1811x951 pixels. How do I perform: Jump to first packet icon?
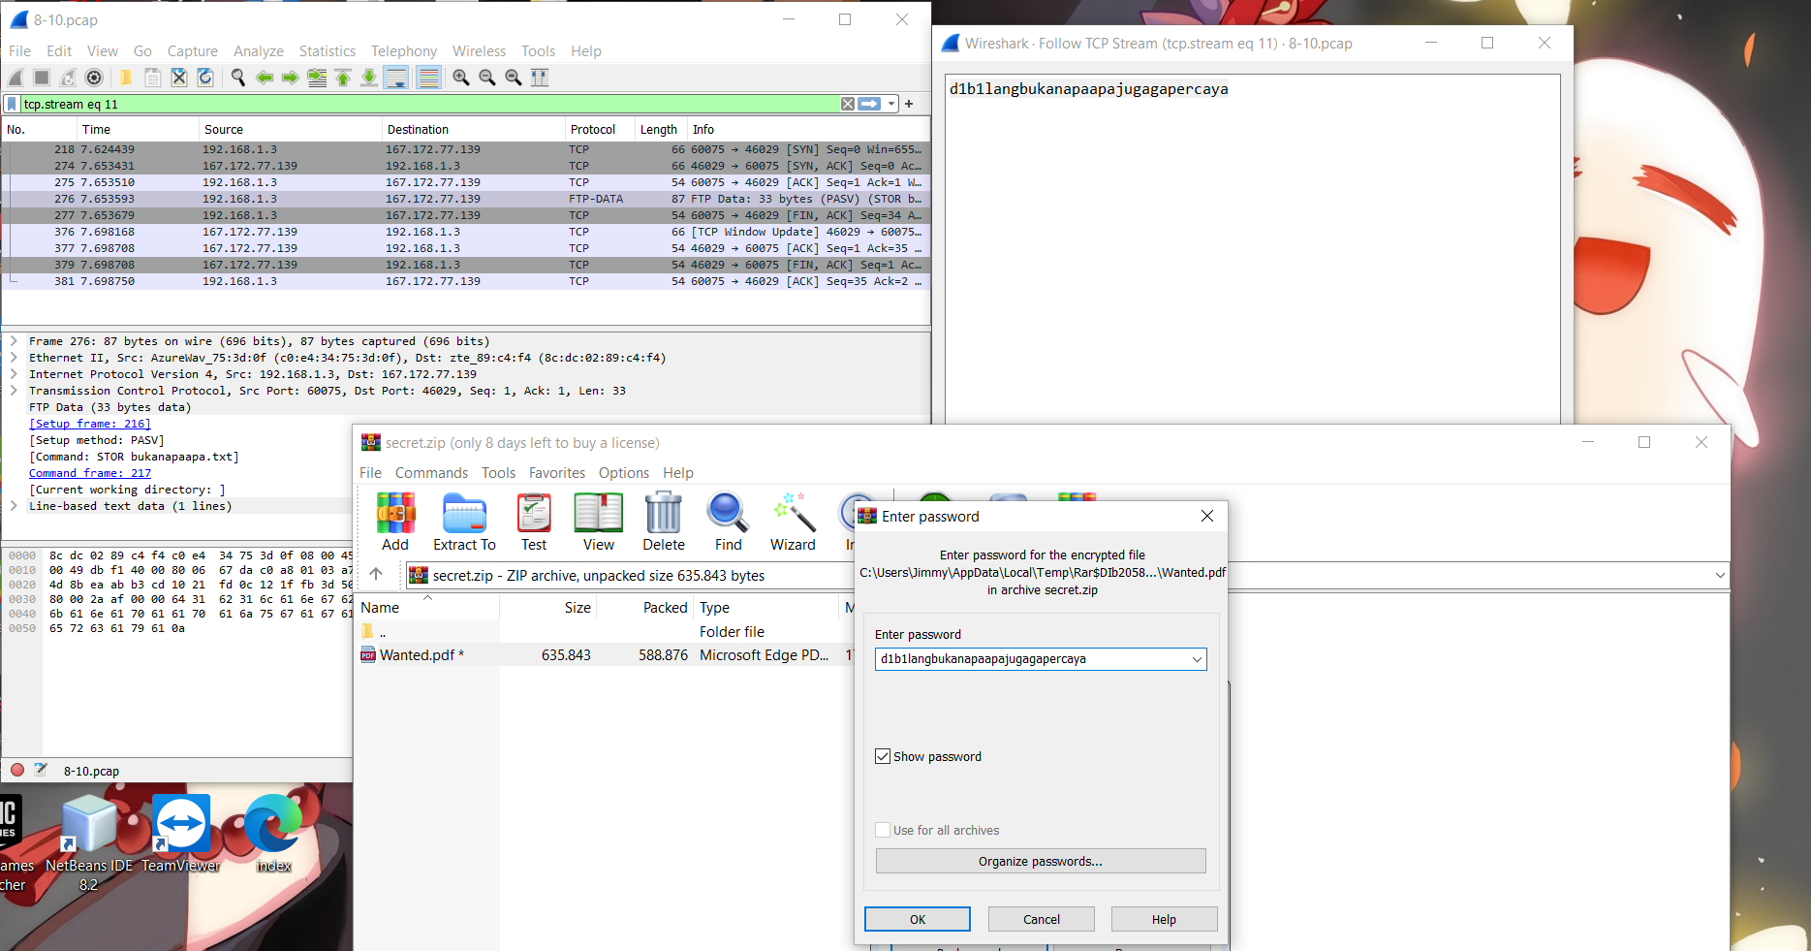(x=343, y=78)
